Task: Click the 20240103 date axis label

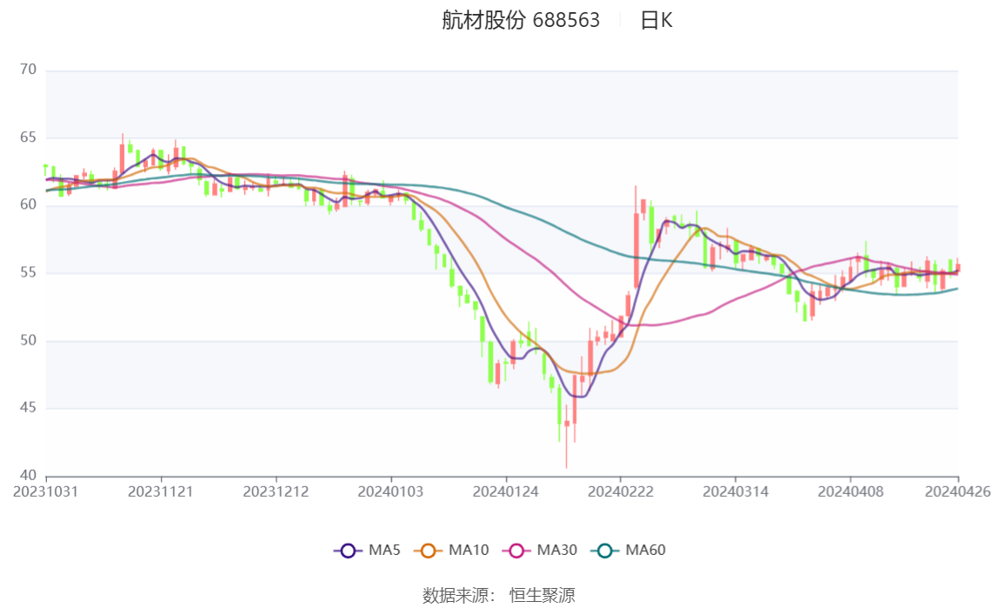Action: (x=390, y=492)
